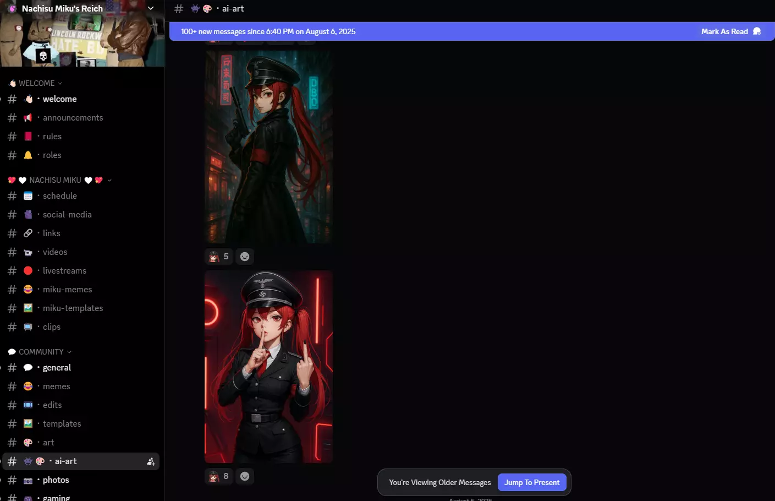Click the calendar icon of schedule channel
This screenshot has width=775, height=501.
(28, 196)
